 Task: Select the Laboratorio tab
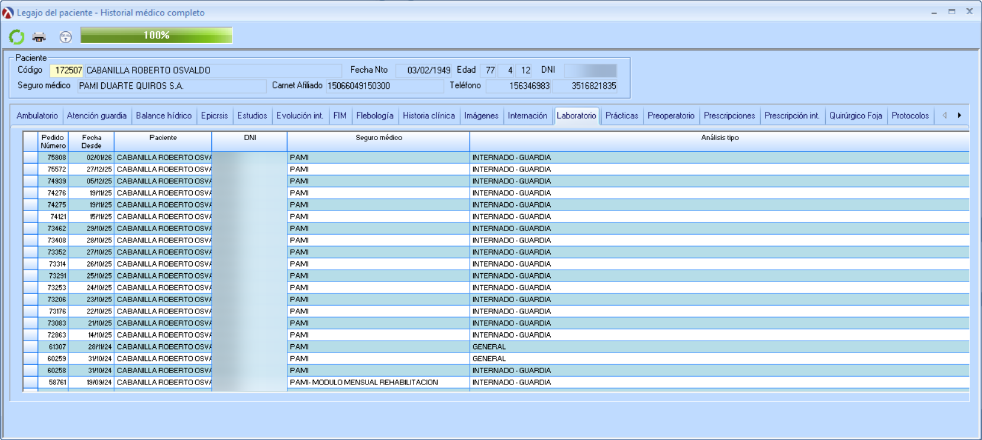click(x=576, y=116)
